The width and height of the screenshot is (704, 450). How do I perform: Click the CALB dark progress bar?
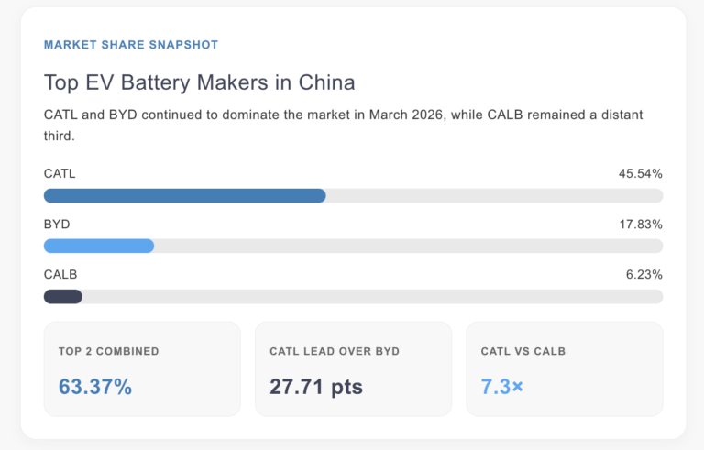pos(63,296)
